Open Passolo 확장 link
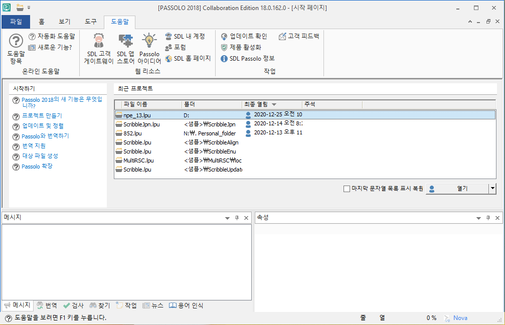 click(x=37, y=166)
